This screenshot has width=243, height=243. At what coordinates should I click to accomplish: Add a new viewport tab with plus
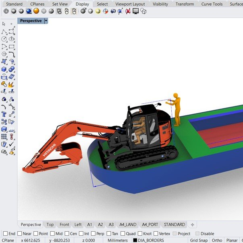(x=192, y=224)
